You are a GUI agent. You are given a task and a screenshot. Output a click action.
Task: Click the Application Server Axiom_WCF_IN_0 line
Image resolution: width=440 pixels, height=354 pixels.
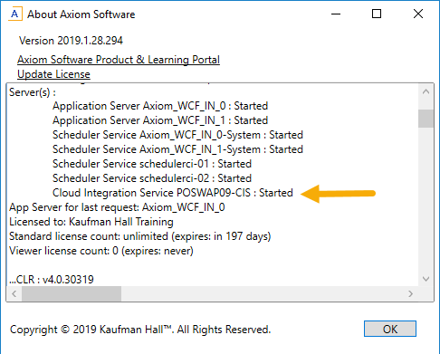click(160, 106)
